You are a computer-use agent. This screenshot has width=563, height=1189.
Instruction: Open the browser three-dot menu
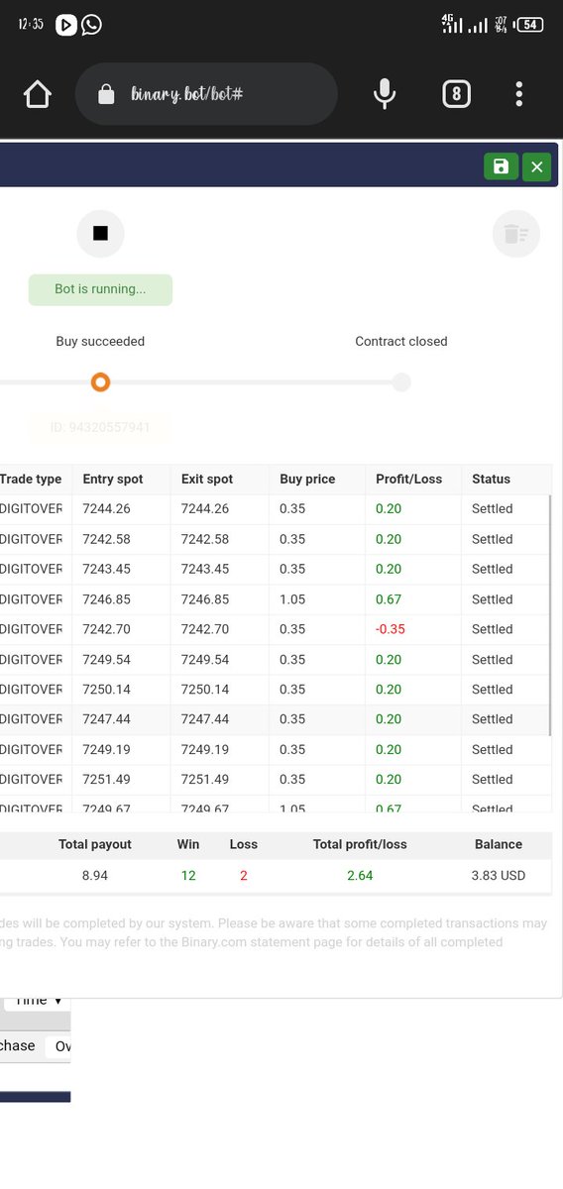point(518,94)
